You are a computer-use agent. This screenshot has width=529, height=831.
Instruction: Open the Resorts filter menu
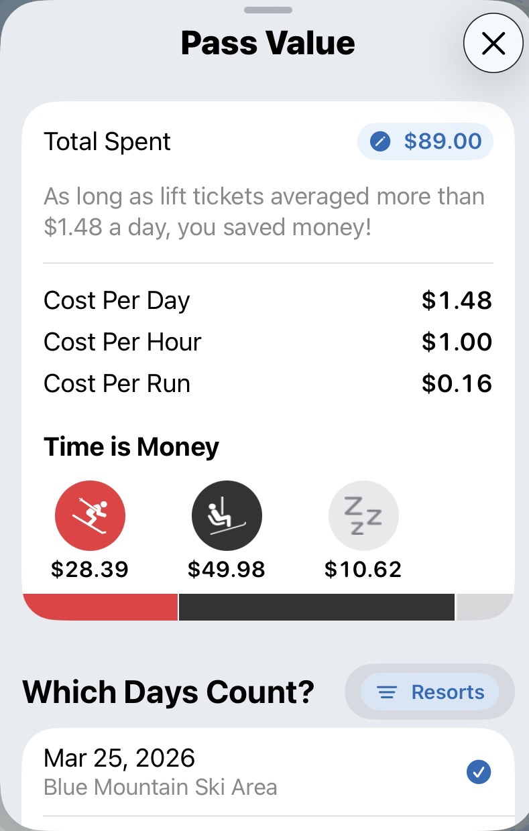coord(430,692)
